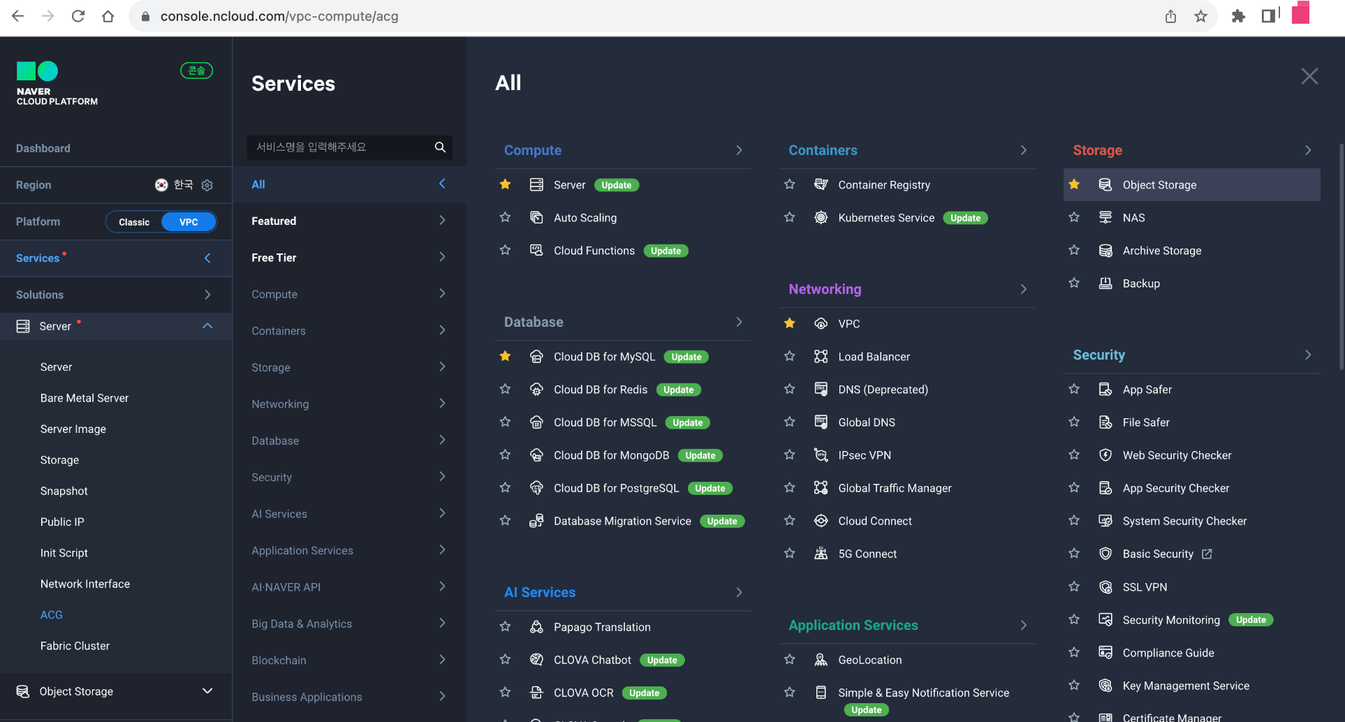The width and height of the screenshot is (1345, 722).
Task: Click the Kubernetes Service icon
Action: [x=821, y=217]
